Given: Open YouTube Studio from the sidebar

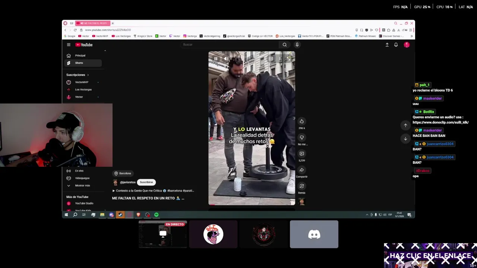Looking at the screenshot, I should (x=83, y=203).
